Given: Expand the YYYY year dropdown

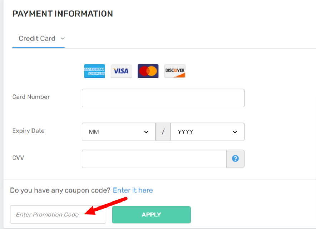Looking at the screenshot, I should coord(207,132).
